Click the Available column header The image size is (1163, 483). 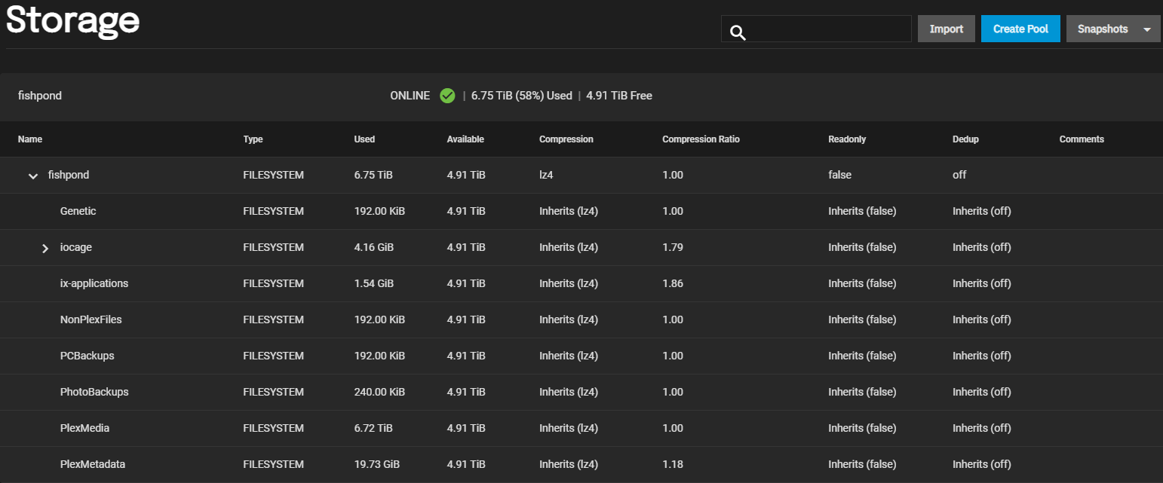(x=465, y=139)
